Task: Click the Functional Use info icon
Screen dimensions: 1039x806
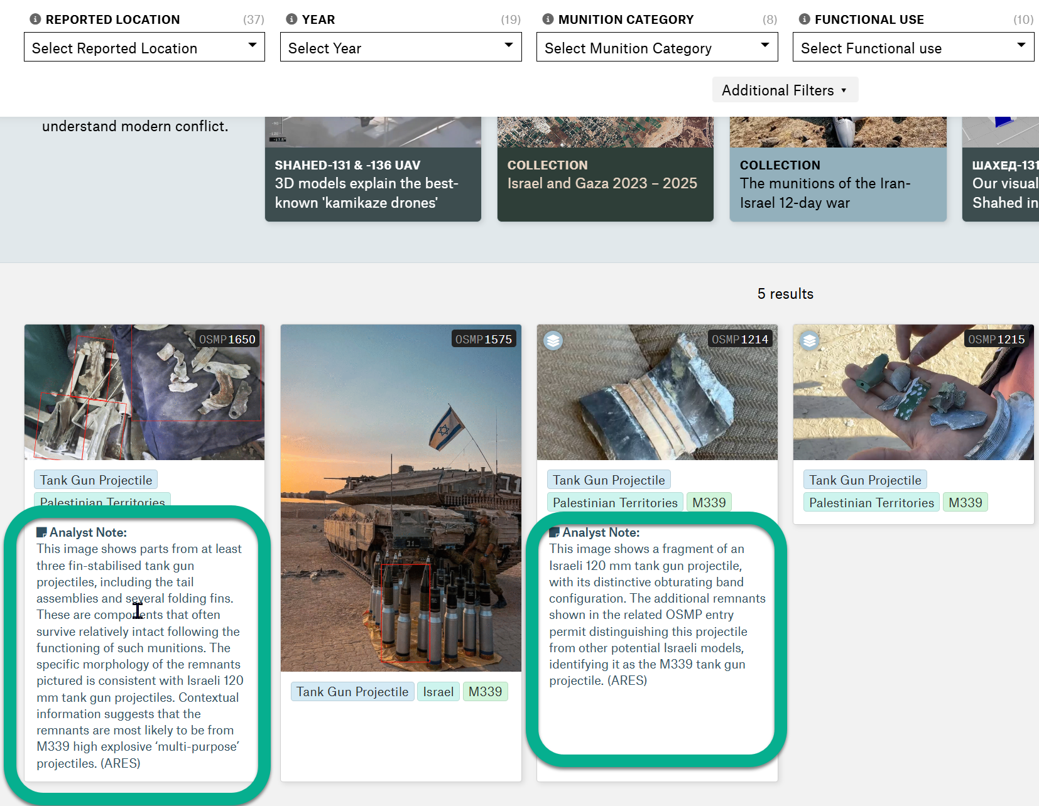Action: pos(804,19)
